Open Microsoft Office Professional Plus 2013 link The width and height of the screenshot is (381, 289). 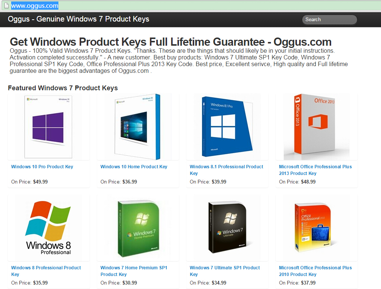[x=316, y=170]
